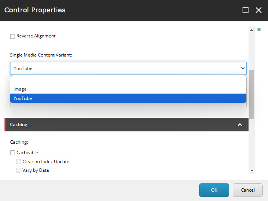Screen dimensions: 268x201
Task: Tick the Cacheable checkbox
Action: point(12,153)
